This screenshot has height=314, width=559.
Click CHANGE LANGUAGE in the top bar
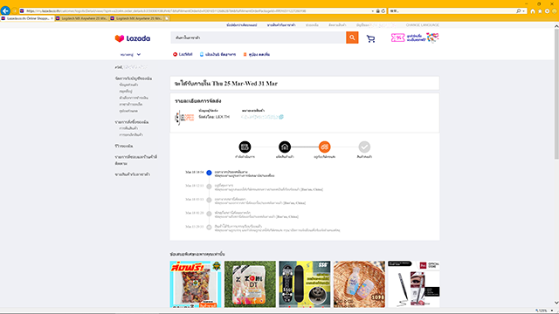(x=422, y=25)
